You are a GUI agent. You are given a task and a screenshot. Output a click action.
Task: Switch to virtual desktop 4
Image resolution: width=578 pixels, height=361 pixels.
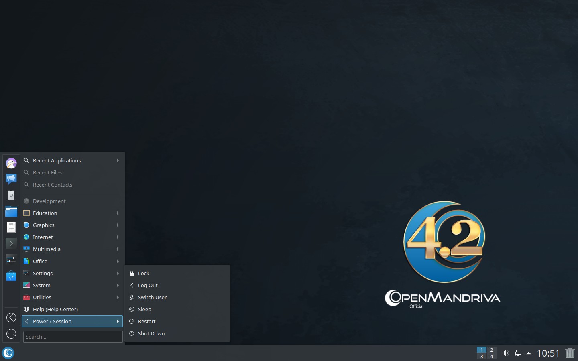pyautogui.click(x=492, y=356)
